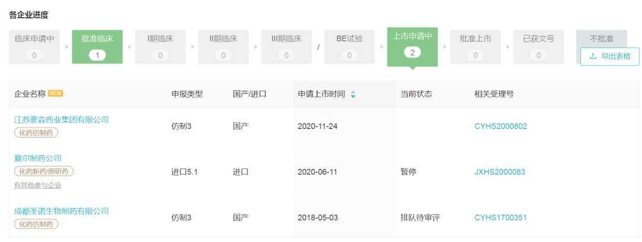Select the 批准临床 stage tab
The height and width of the screenshot is (242, 642).
tap(97, 47)
